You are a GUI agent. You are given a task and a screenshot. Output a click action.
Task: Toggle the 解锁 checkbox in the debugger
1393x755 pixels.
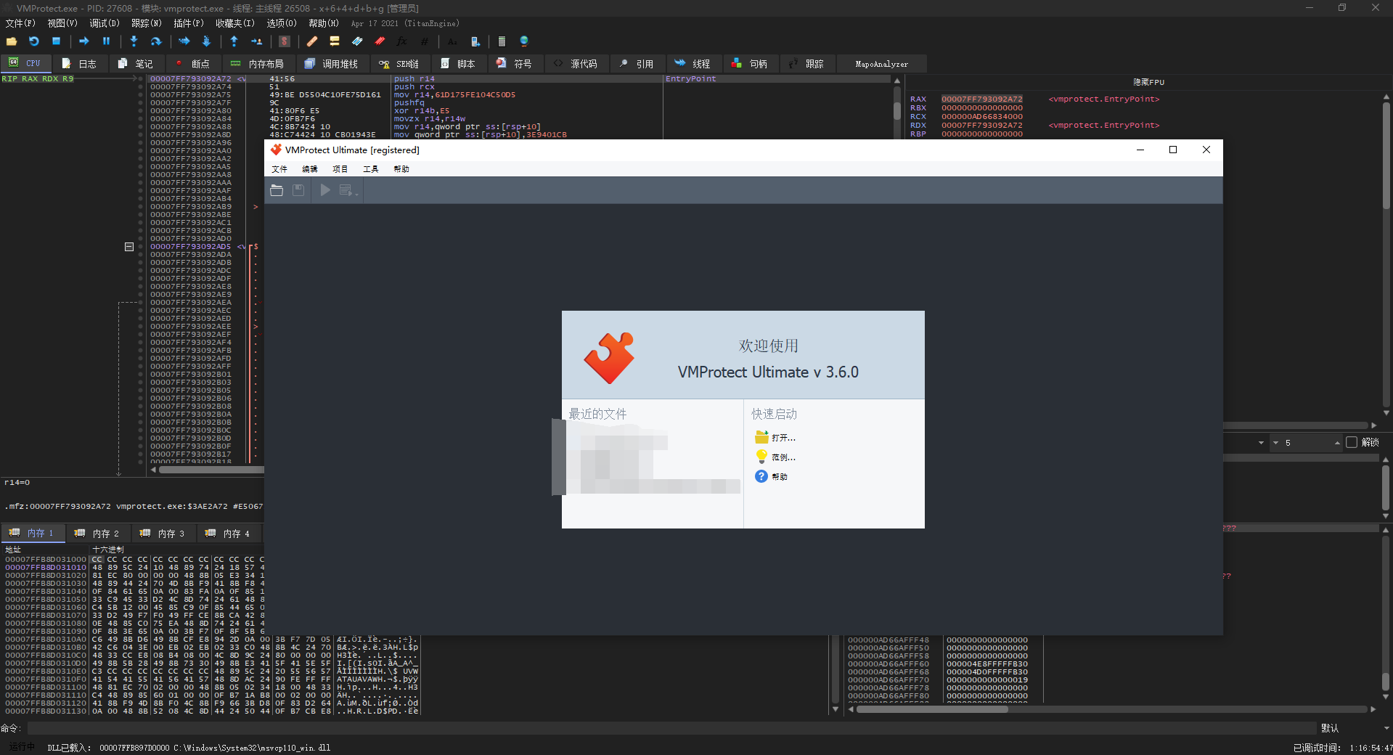point(1352,442)
